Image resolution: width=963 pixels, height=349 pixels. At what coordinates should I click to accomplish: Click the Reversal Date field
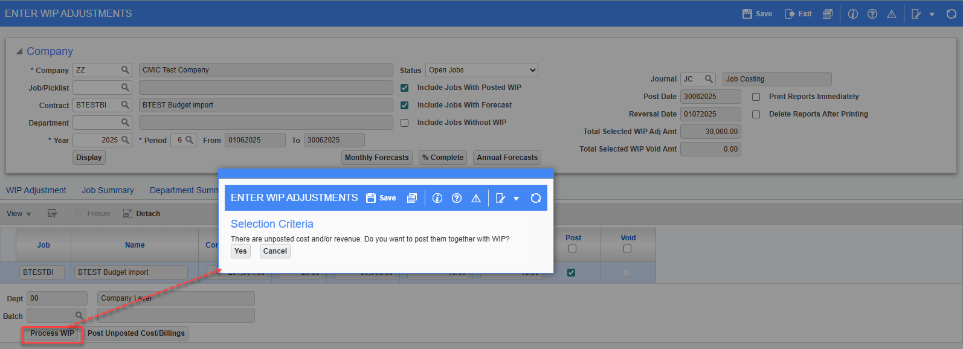point(710,114)
